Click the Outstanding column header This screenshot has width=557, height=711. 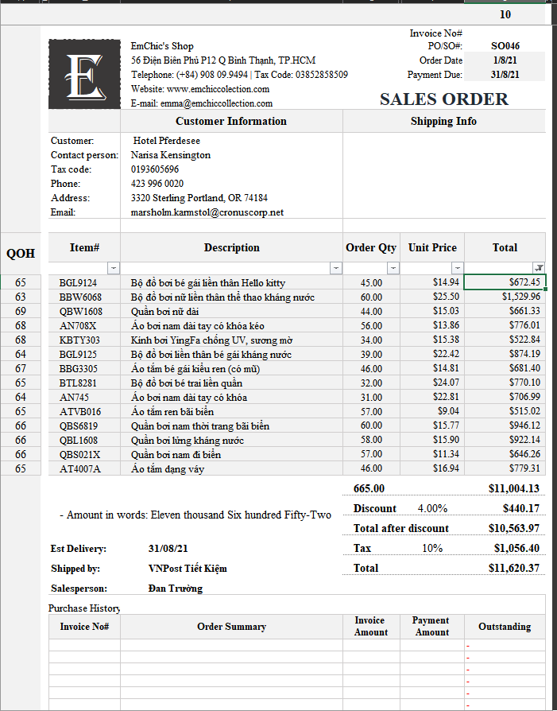coord(505,627)
